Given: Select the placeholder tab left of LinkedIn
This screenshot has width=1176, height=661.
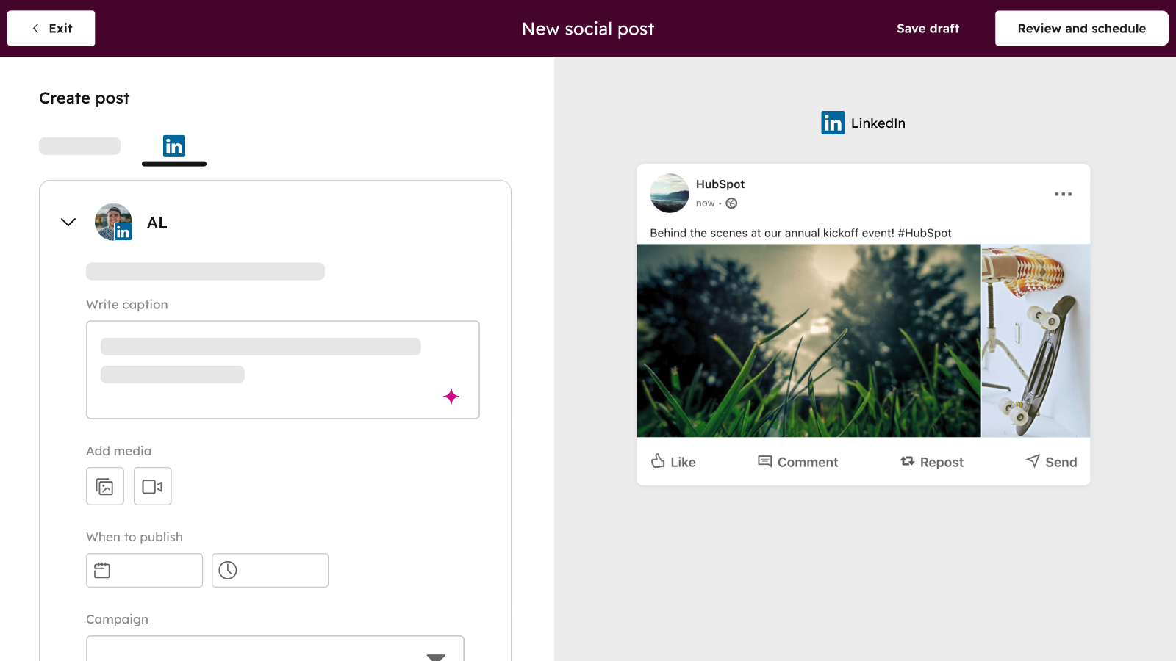Looking at the screenshot, I should (79, 145).
